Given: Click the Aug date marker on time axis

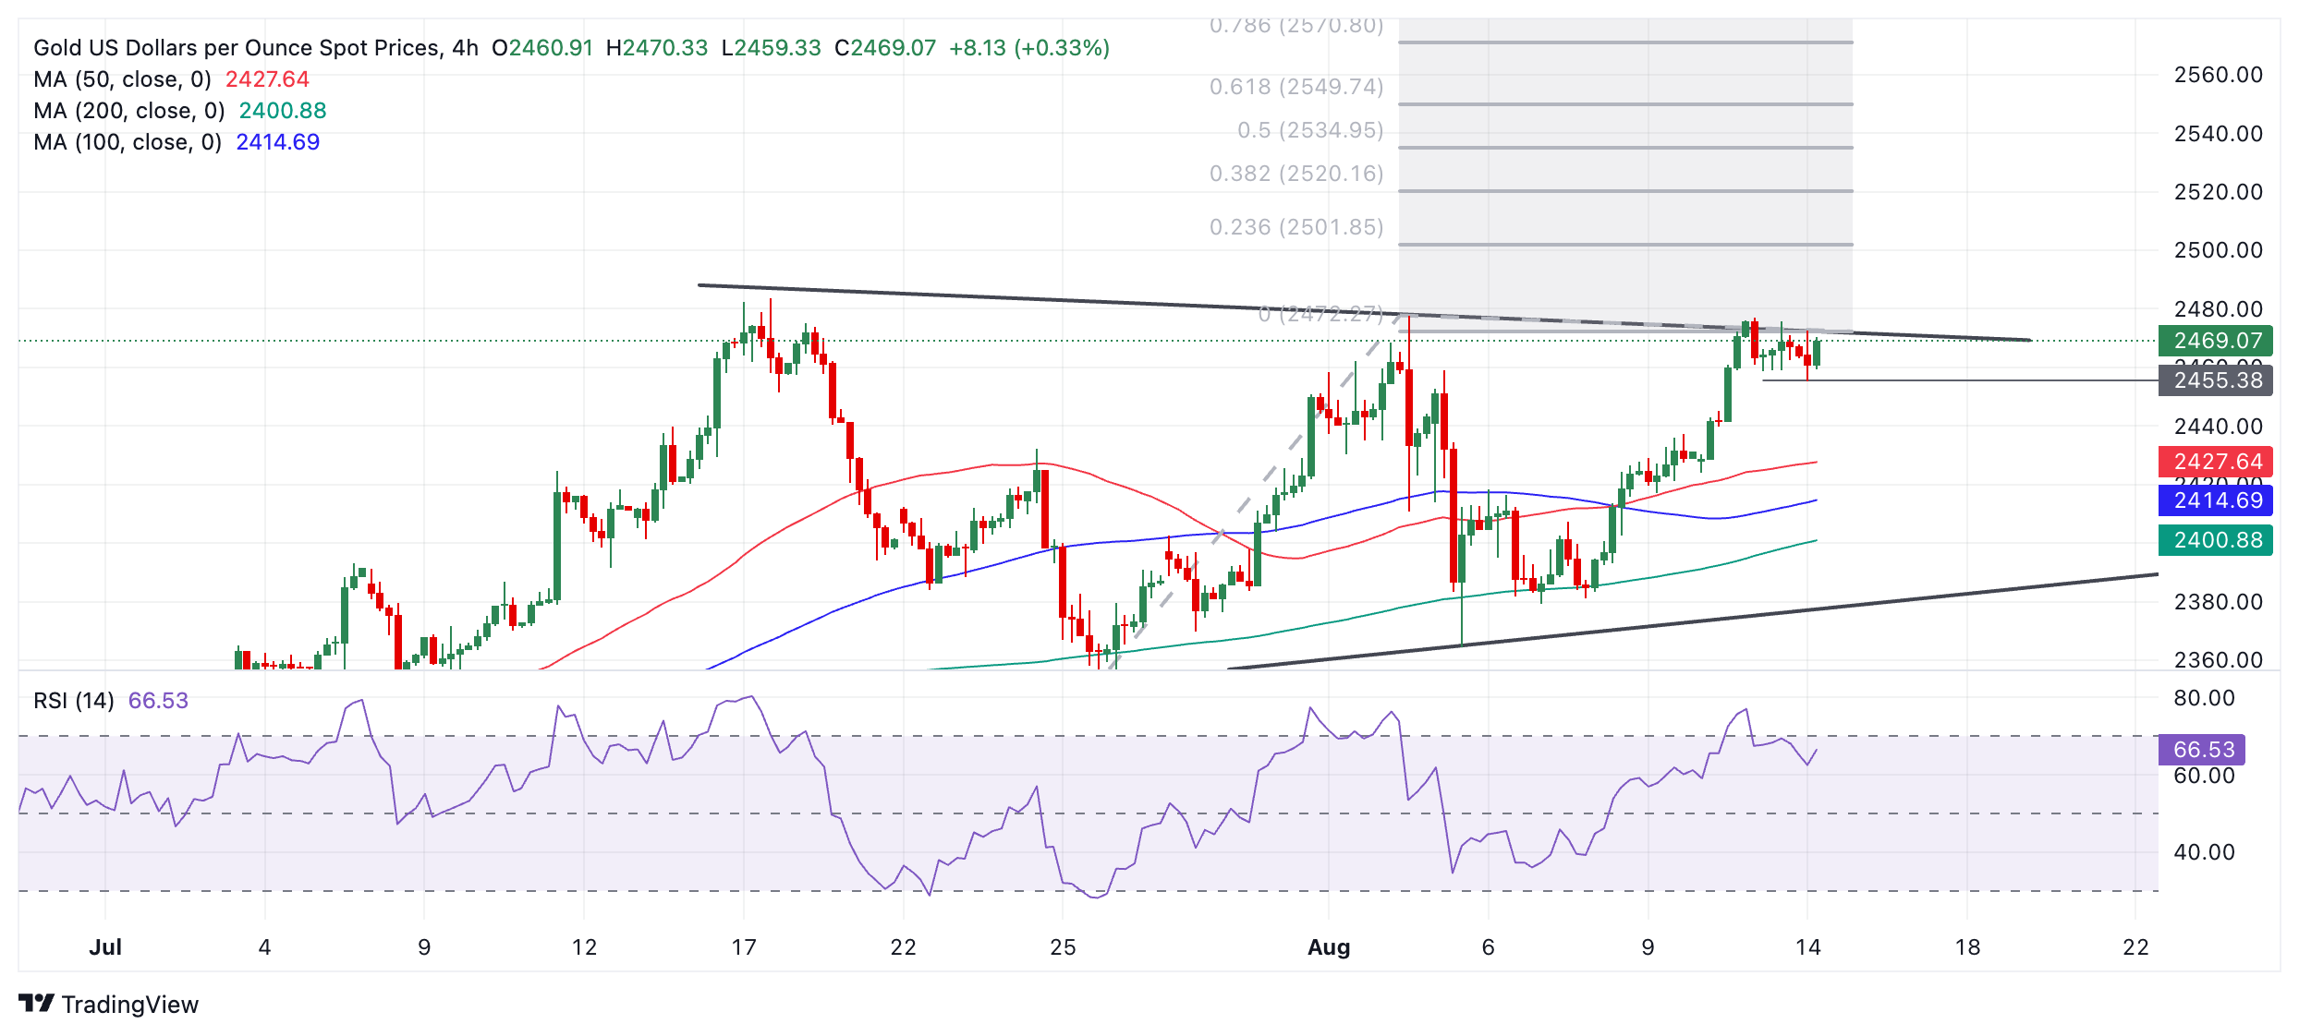Looking at the screenshot, I should (1329, 947).
